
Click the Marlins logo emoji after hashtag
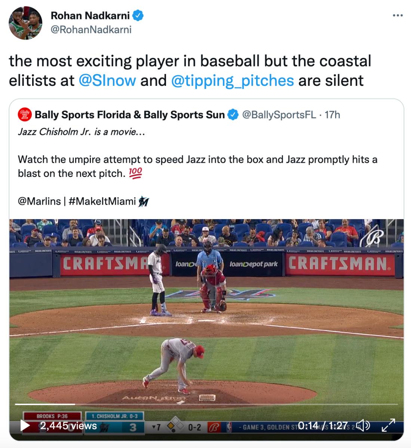(144, 202)
